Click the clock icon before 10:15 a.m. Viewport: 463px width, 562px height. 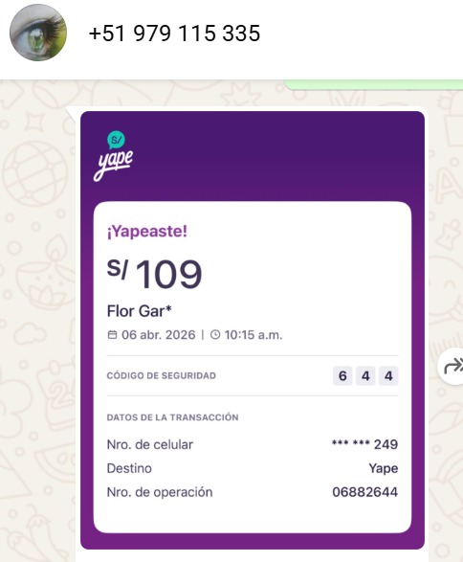click(215, 335)
